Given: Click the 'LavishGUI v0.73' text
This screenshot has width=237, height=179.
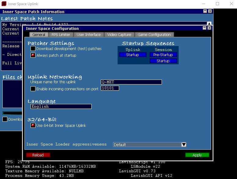Looking at the screenshot, I should pos(137,171).
